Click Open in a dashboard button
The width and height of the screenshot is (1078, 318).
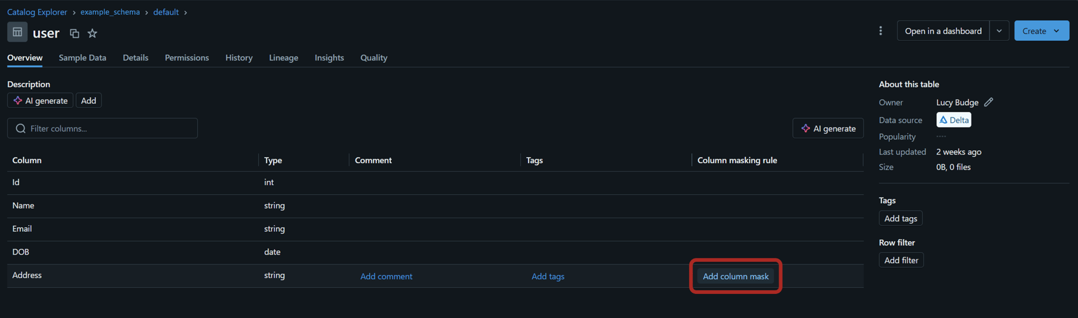943,31
